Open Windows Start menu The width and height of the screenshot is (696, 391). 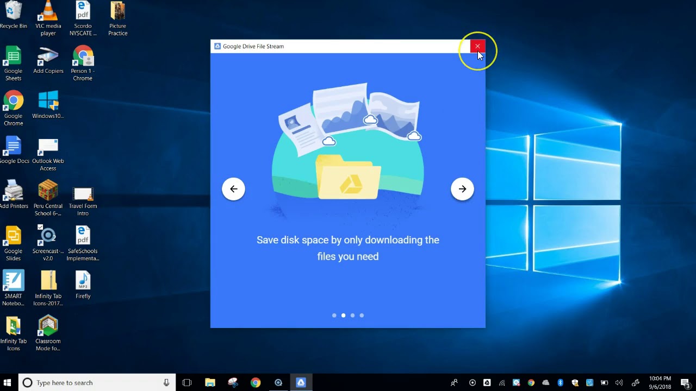pos(8,383)
